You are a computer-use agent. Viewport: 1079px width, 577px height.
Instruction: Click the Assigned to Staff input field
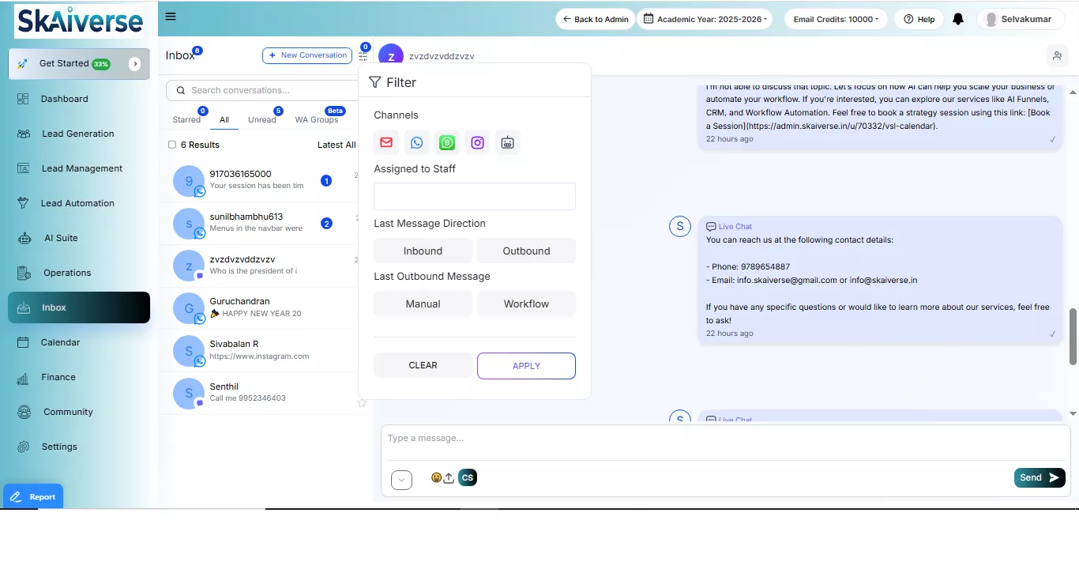click(x=474, y=196)
